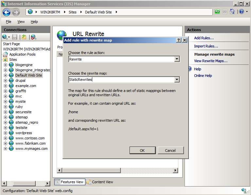Confirm the dialog with OK
The width and height of the screenshot is (251, 195).
pos(142,150)
